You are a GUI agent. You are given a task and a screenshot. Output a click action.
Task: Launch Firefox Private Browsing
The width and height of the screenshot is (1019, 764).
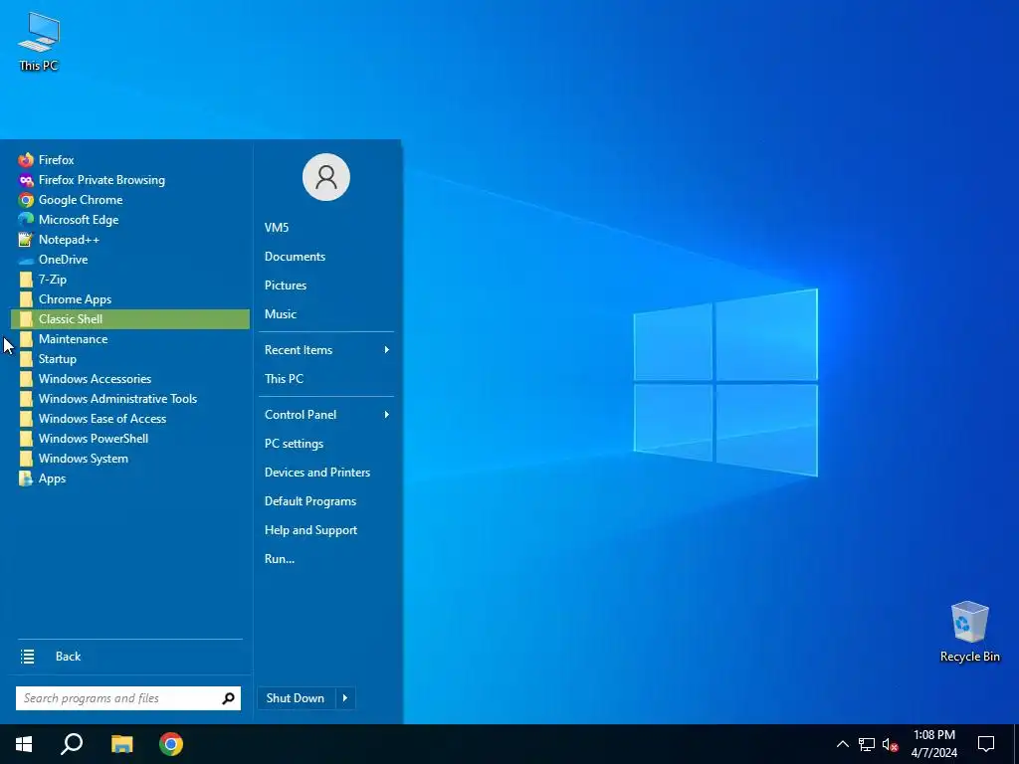tap(130, 180)
